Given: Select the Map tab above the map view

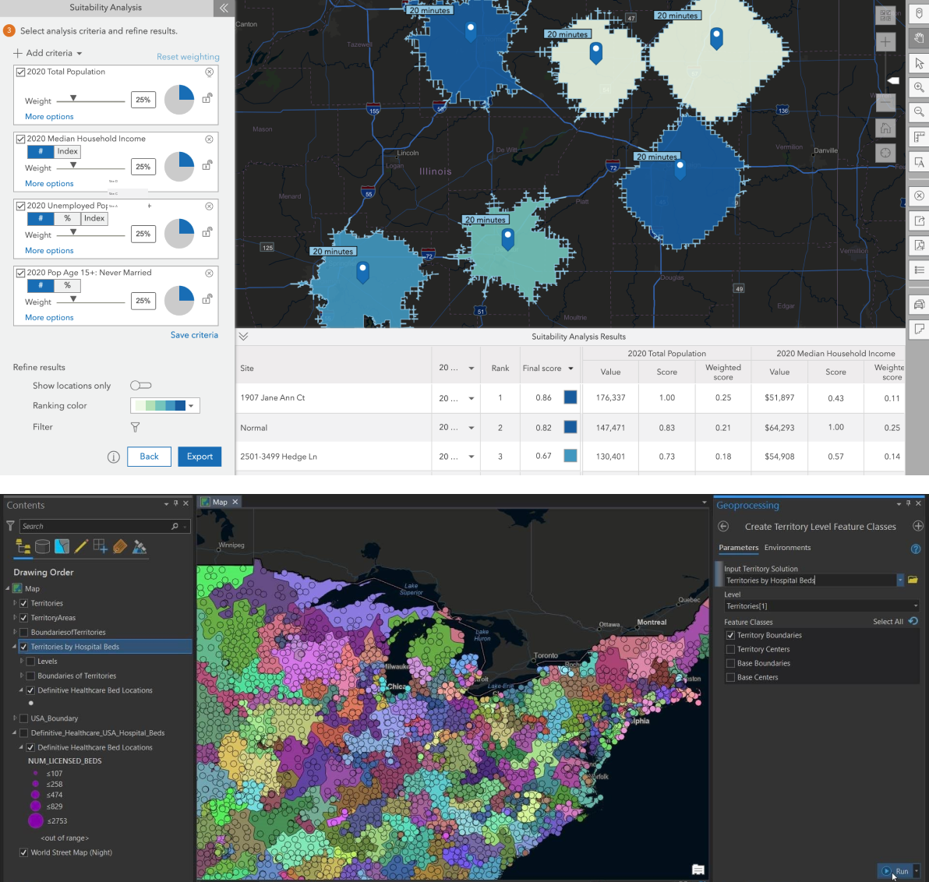Looking at the screenshot, I should click(x=219, y=502).
